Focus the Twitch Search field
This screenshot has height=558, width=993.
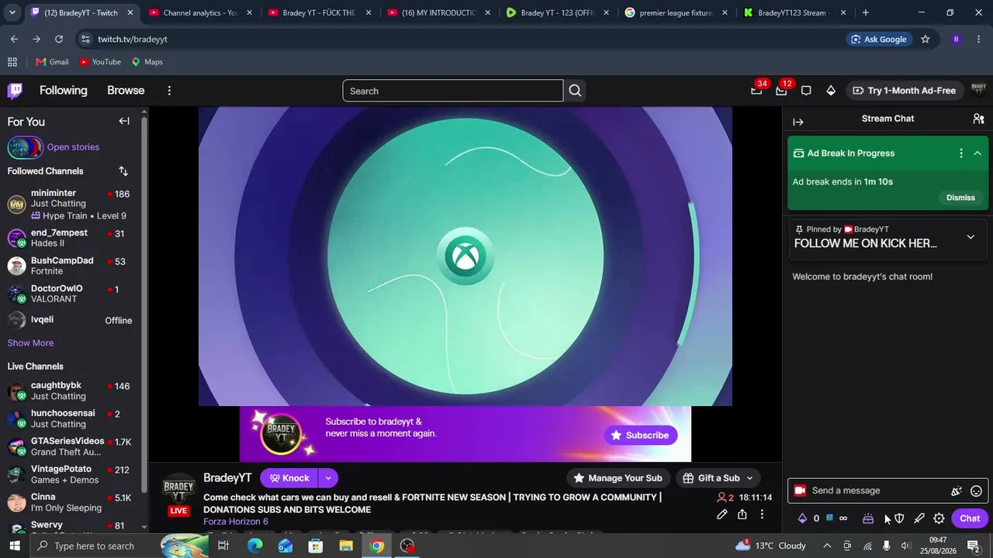point(453,91)
